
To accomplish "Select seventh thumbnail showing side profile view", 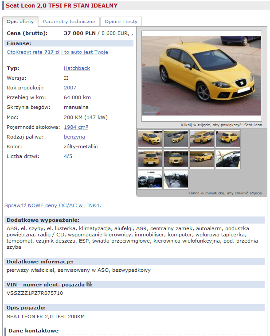I will [202, 159].
